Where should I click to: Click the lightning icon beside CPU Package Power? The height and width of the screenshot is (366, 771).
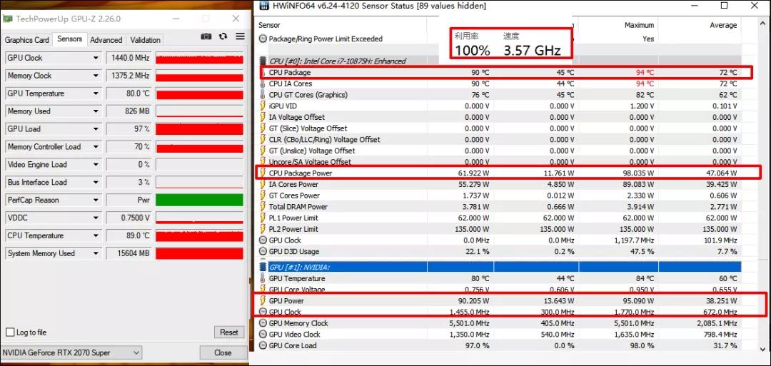point(263,173)
